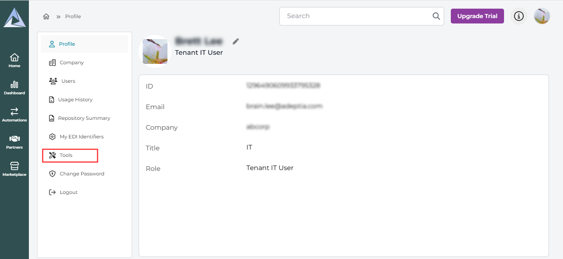Click the Title field label
The image size is (563, 259).
tap(153, 148)
